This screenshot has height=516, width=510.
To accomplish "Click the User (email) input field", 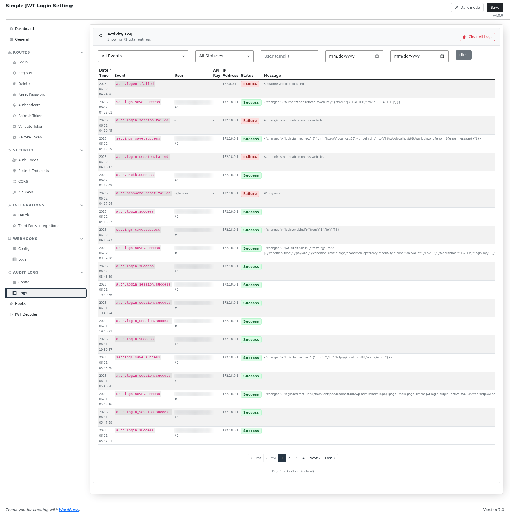I will 289,56.
